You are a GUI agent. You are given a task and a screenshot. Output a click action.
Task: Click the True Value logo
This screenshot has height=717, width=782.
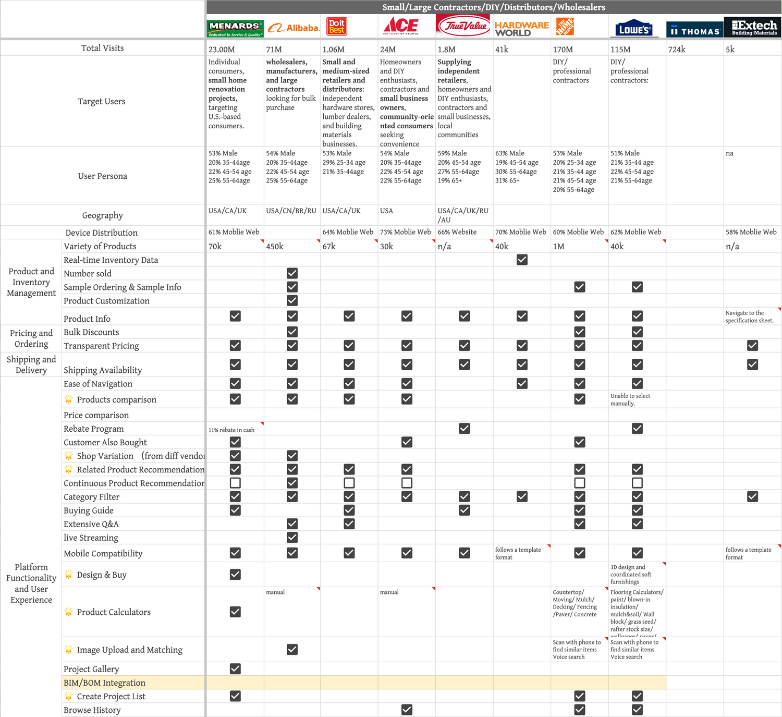(463, 26)
